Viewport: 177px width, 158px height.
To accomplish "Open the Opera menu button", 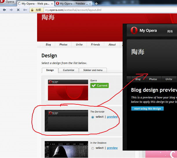I will click(8, 2).
